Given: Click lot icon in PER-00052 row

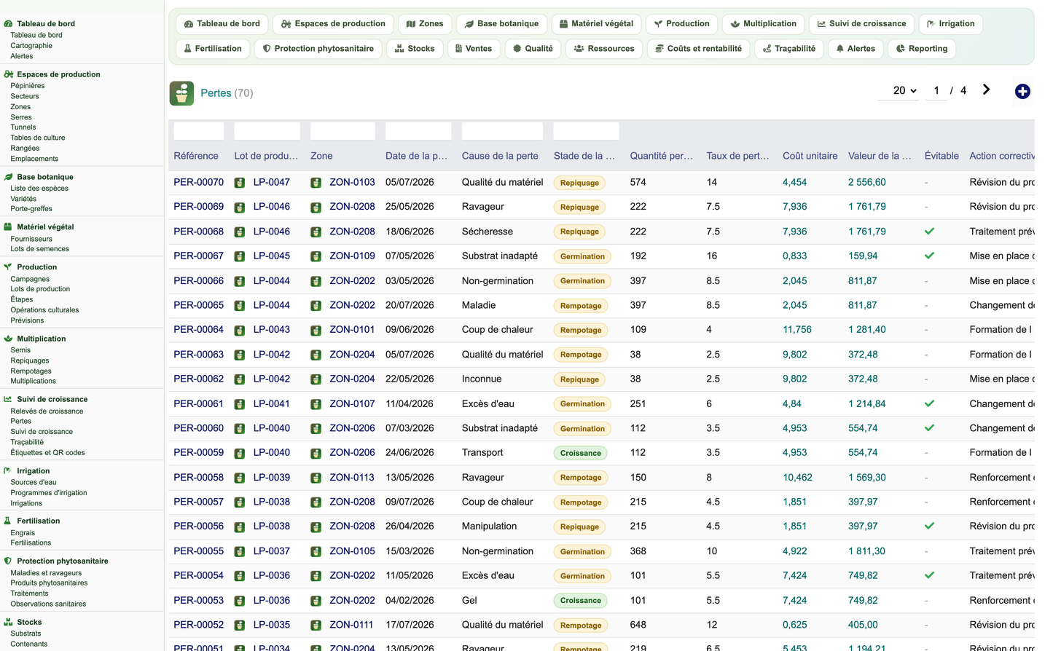Looking at the screenshot, I should [240, 626].
